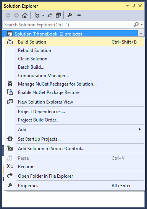This screenshot has height=209, width=147.
Task: Click the Search Solution Explorer input field
Action: [x=68, y=25]
